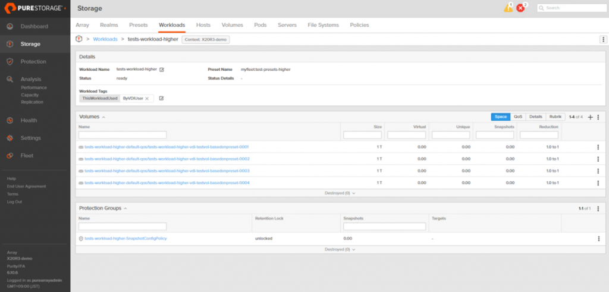Screen dimensions: 609x292
Task: Open the Array tab
Action: 82,25
